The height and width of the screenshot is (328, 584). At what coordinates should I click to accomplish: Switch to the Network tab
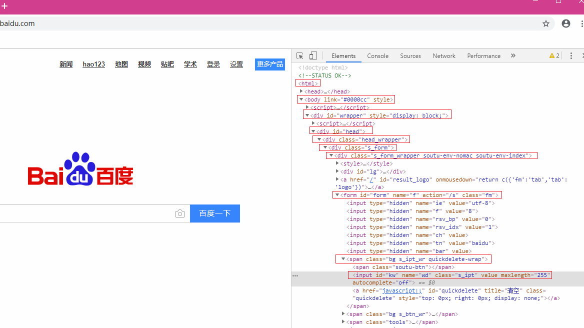click(444, 56)
